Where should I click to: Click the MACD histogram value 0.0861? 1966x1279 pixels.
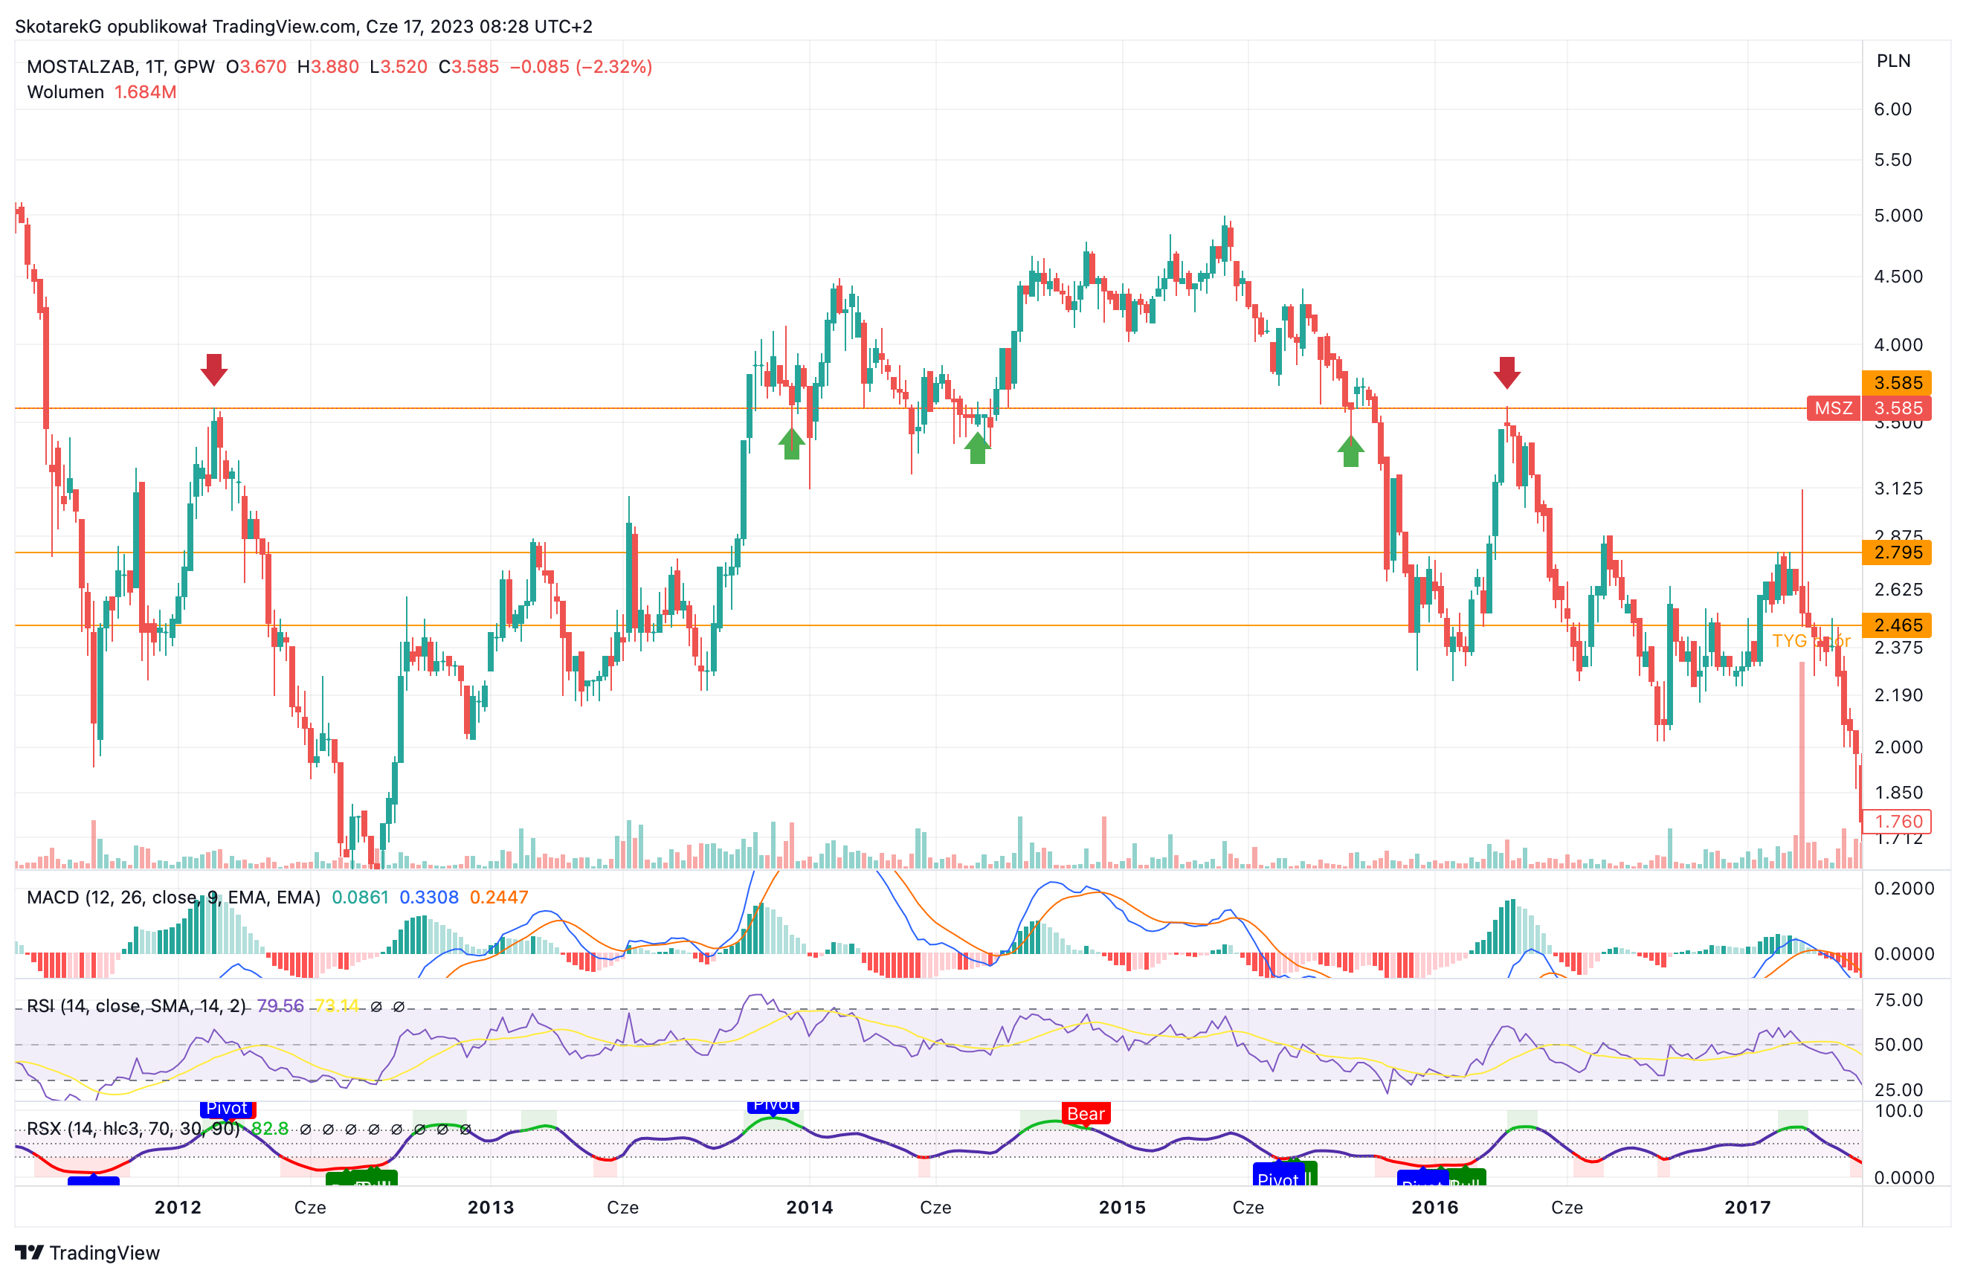(x=360, y=898)
